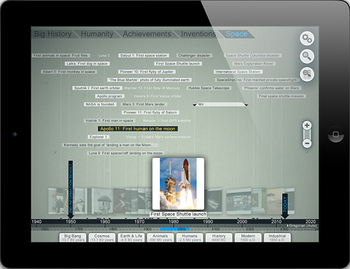
Task: Open the settings gears icon
Action: [x=307, y=38]
